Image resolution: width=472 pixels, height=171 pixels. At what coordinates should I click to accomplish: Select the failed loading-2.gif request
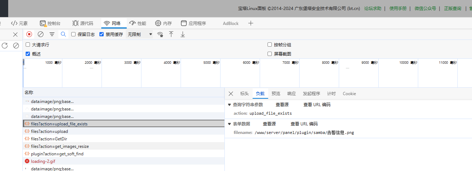tap(124, 161)
